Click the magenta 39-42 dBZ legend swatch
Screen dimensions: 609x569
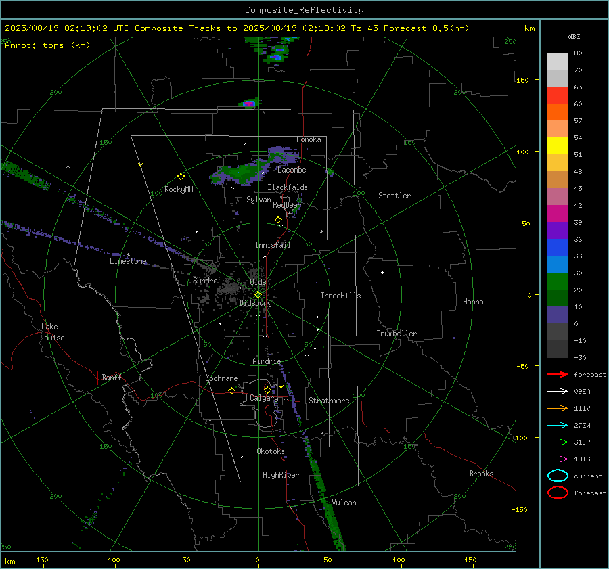click(558, 214)
